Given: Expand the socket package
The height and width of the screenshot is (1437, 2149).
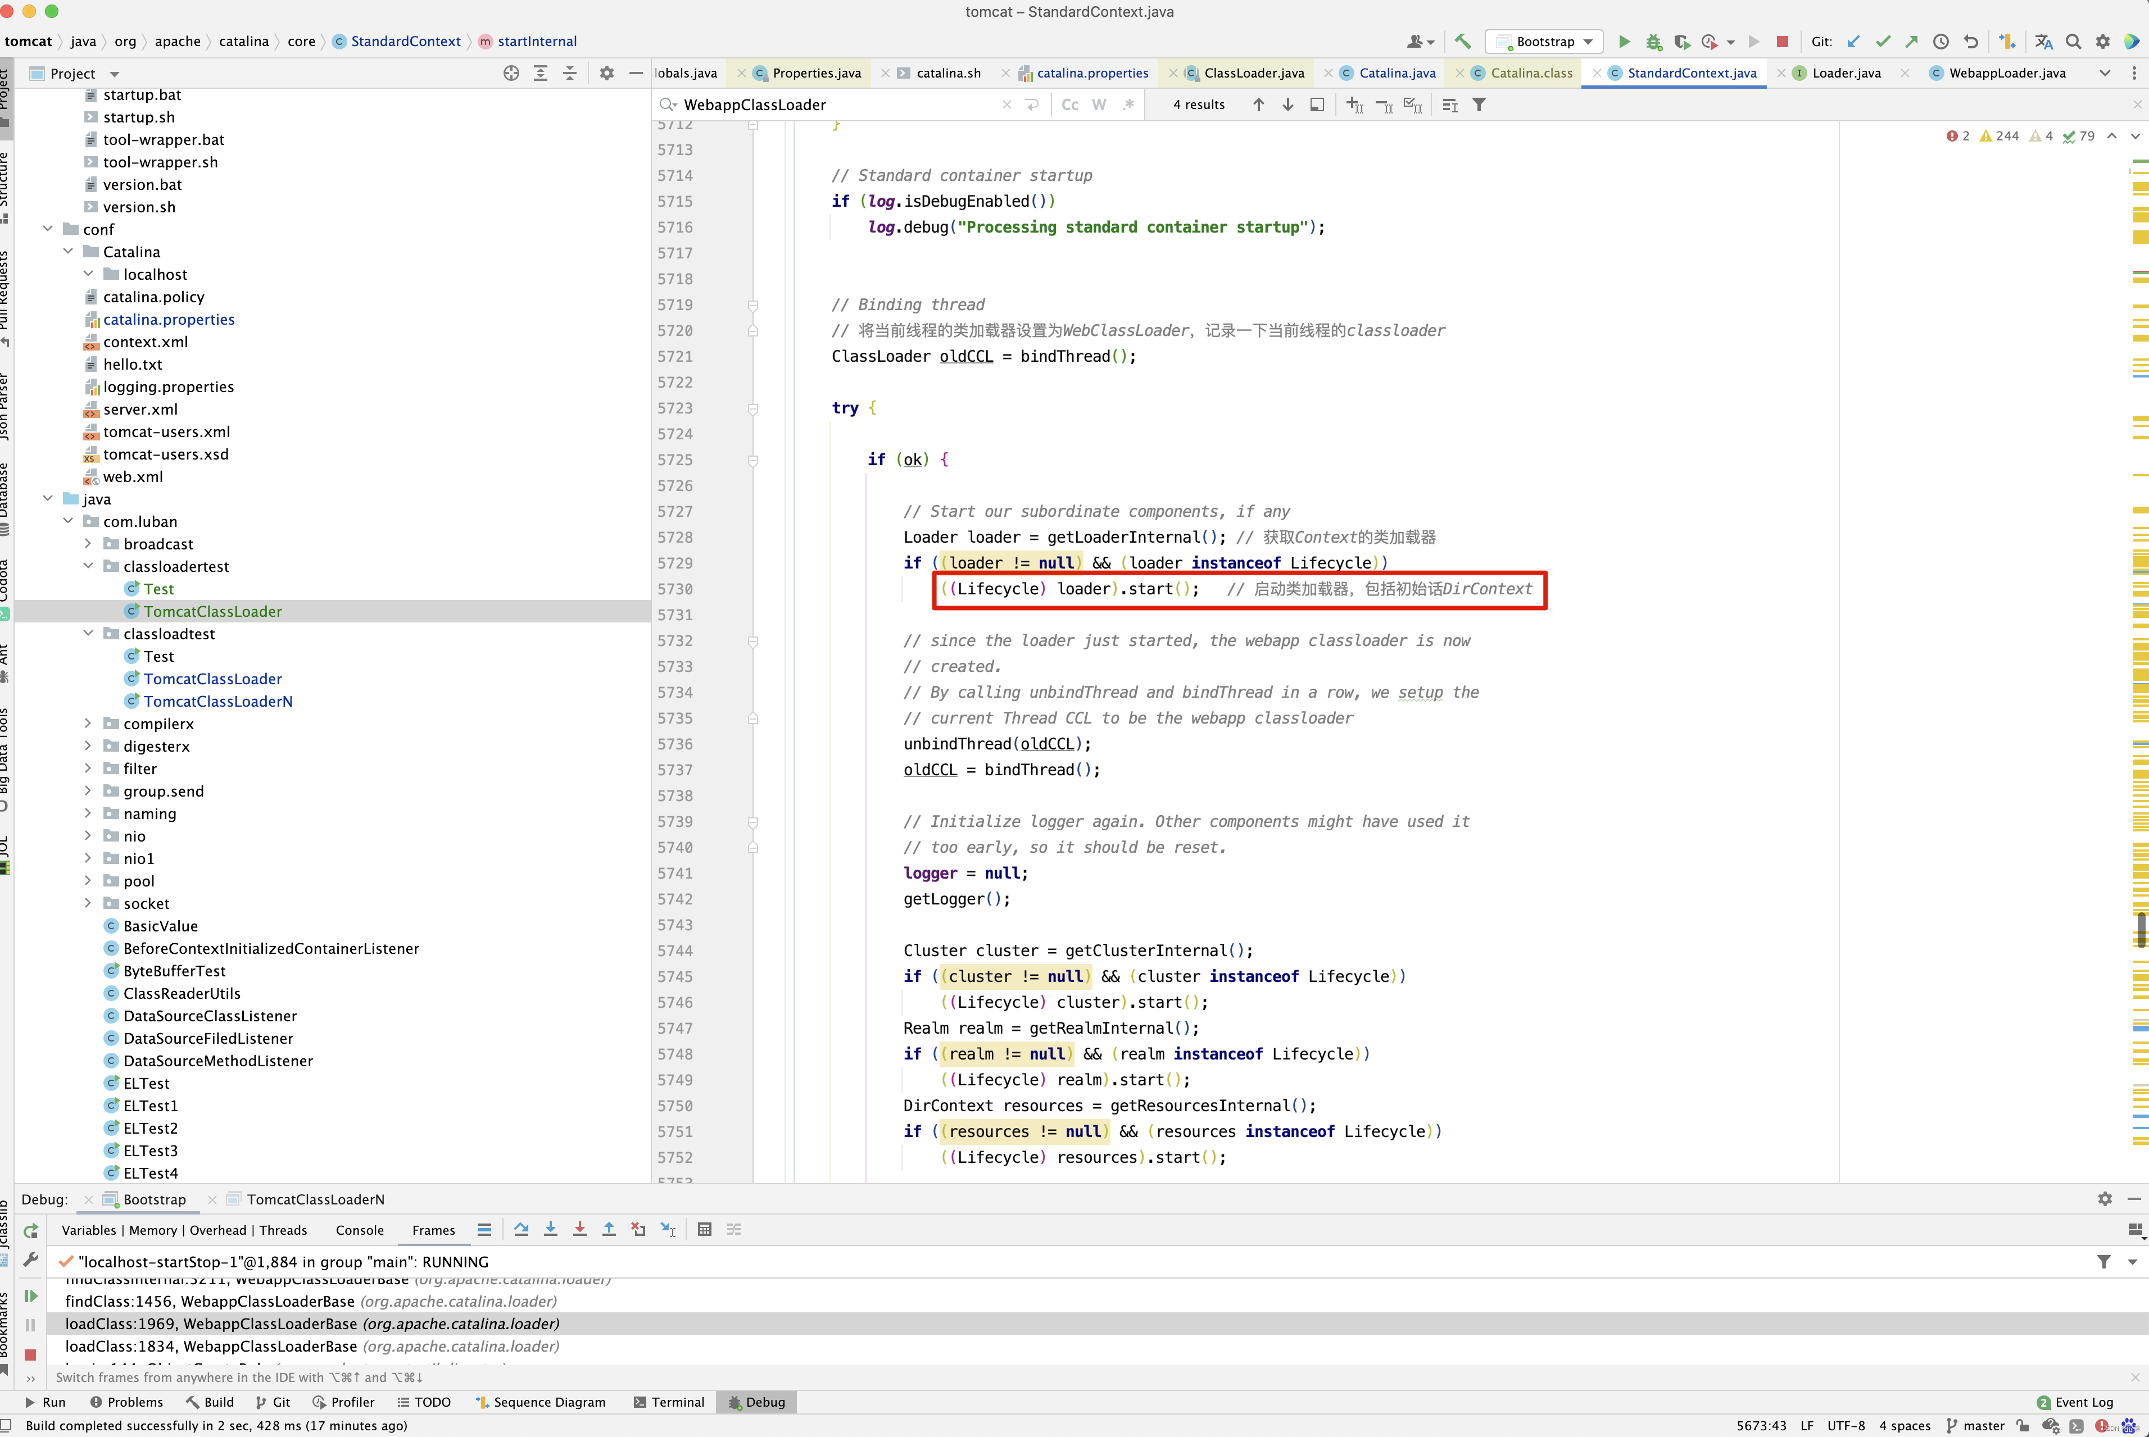Looking at the screenshot, I should (88, 903).
